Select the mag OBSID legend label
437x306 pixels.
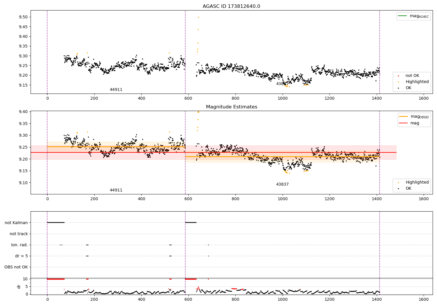pyautogui.click(x=420, y=117)
